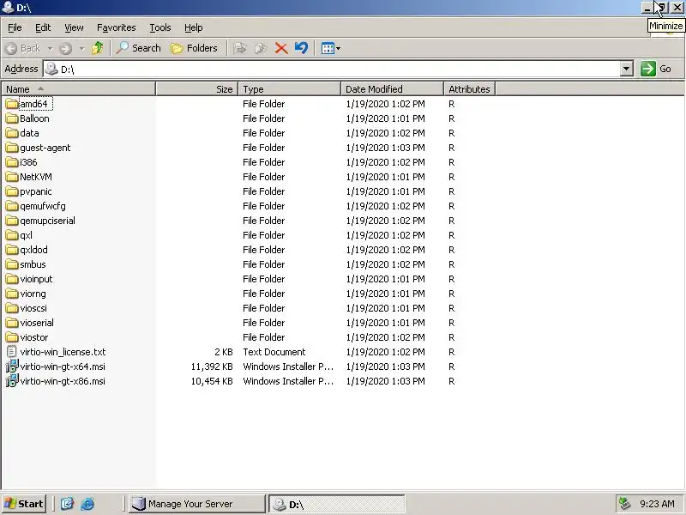Open the Views dropdown button
The height and width of the screenshot is (515, 686).
330,48
